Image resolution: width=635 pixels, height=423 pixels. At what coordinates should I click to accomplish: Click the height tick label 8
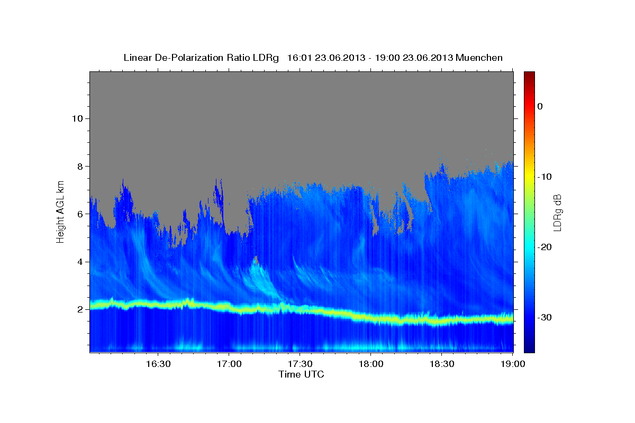(x=80, y=166)
